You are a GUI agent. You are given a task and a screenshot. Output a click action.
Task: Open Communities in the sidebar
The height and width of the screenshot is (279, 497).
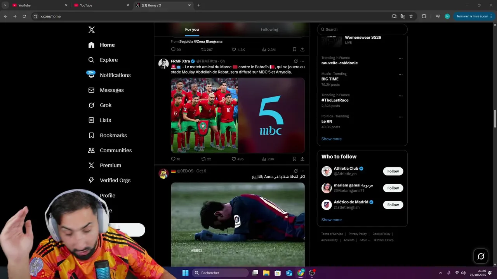coord(110,150)
